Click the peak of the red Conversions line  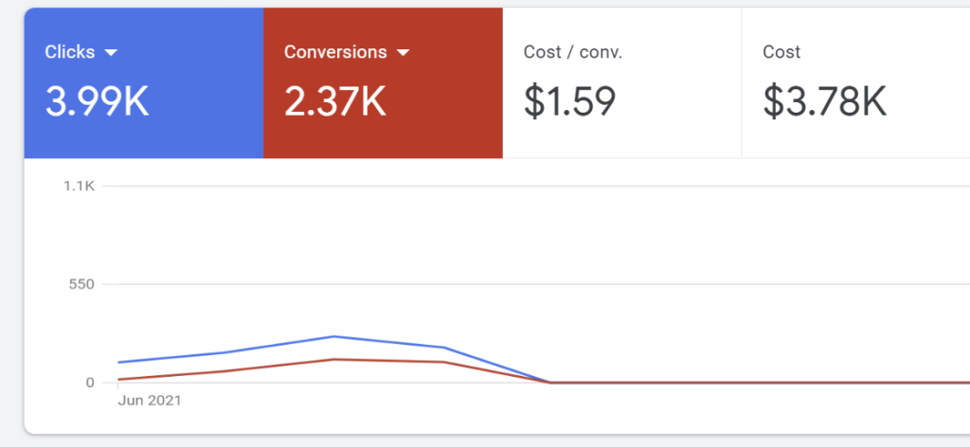tap(334, 359)
